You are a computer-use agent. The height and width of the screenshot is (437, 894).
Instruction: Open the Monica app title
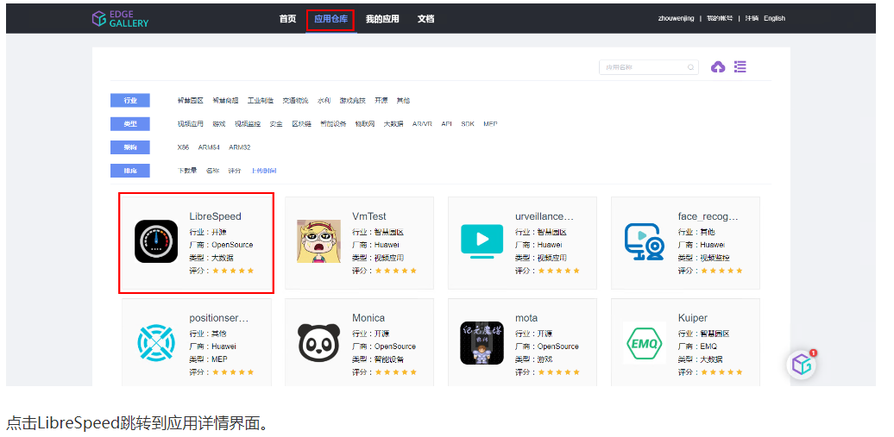click(x=368, y=318)
